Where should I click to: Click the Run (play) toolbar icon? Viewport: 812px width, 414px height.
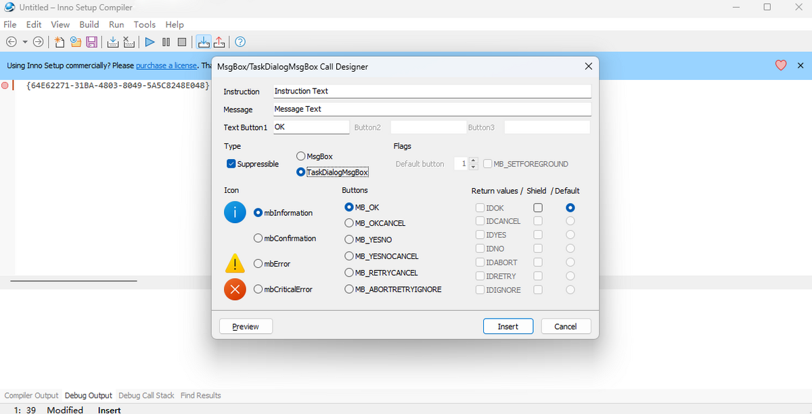coord(150,42)
